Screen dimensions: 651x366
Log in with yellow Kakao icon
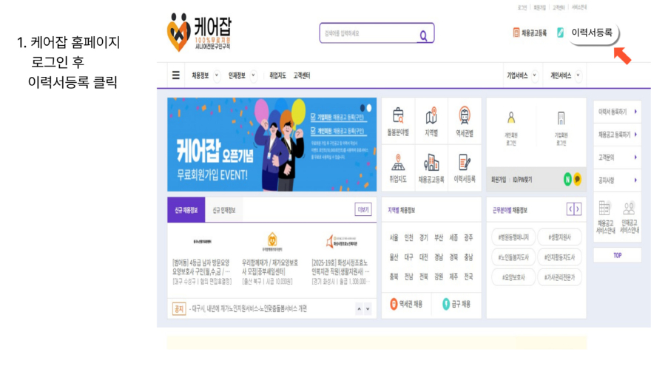tap(577, 179)
